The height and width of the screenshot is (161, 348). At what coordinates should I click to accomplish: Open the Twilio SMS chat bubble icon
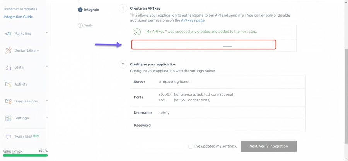(8, 137)
